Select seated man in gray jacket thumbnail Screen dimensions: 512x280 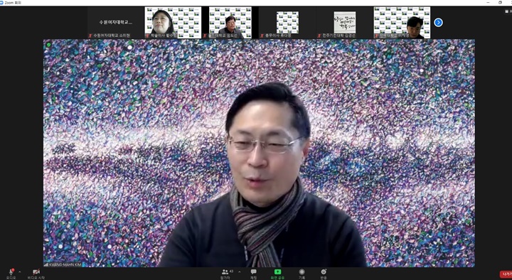click(x=230, y=23)
